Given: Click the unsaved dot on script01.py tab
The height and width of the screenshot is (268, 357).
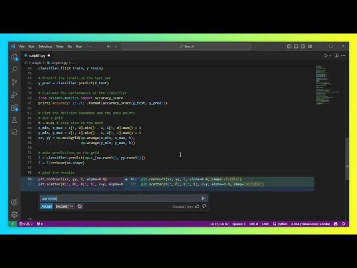Looking at the screenshot, I should tap(49, 56).
